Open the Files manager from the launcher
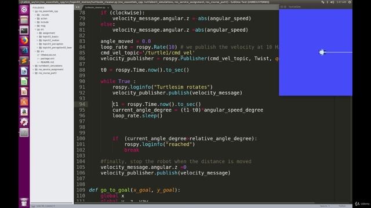371x208 pixels. 24,20
